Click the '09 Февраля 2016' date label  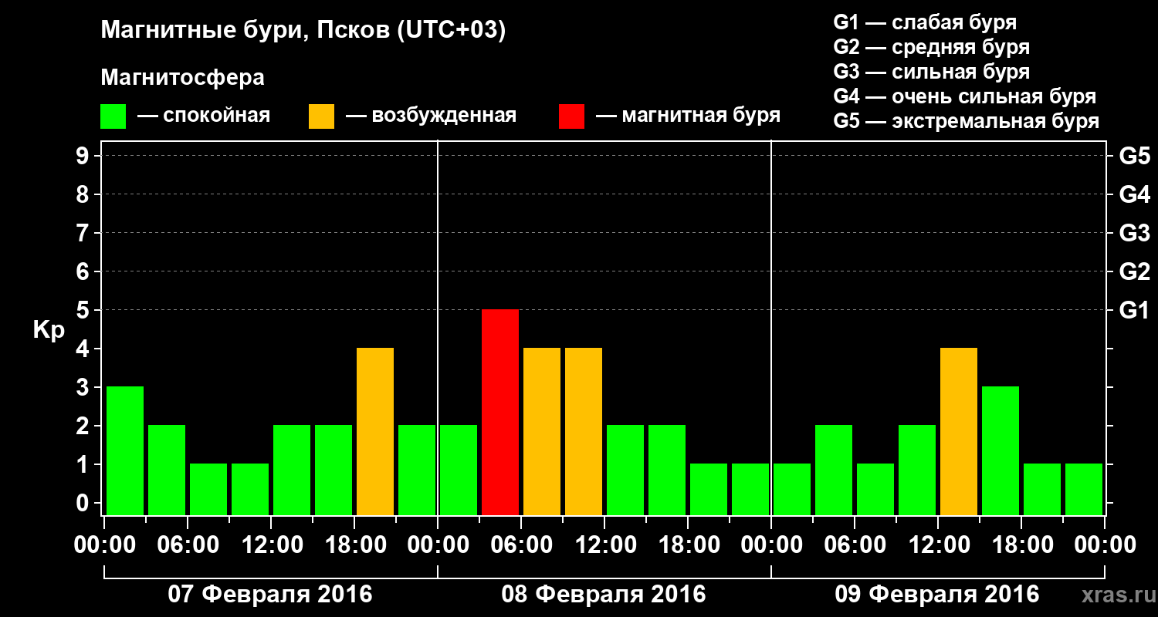pos(937,595)
